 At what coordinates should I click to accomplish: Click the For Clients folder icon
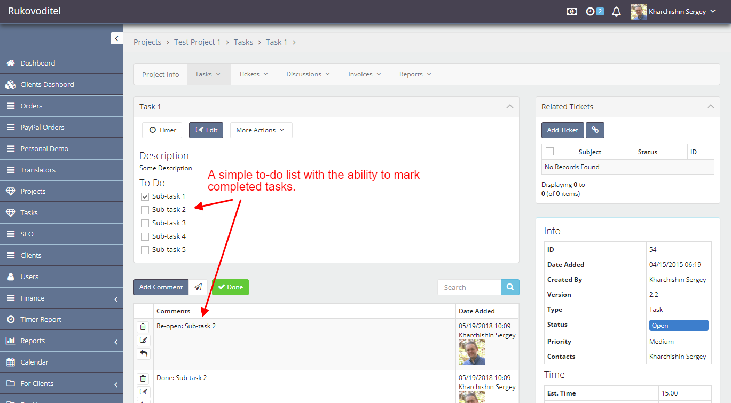(10, 383)
